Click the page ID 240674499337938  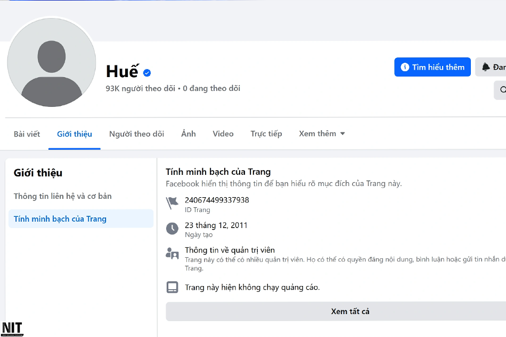(217, 200)
